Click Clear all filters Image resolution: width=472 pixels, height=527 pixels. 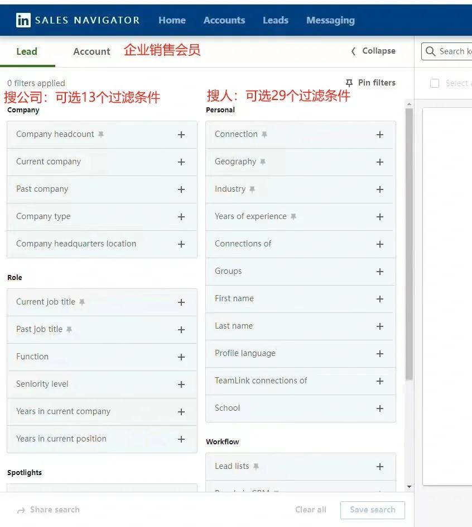(311, 510)
